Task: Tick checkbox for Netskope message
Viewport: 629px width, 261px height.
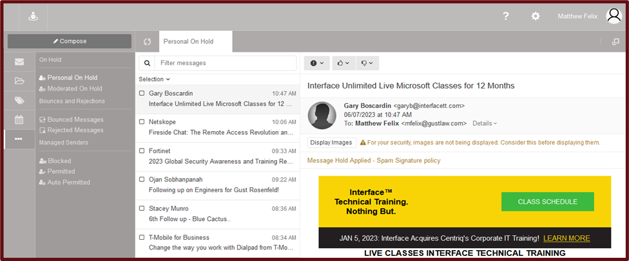Action: tap(142, 122)
